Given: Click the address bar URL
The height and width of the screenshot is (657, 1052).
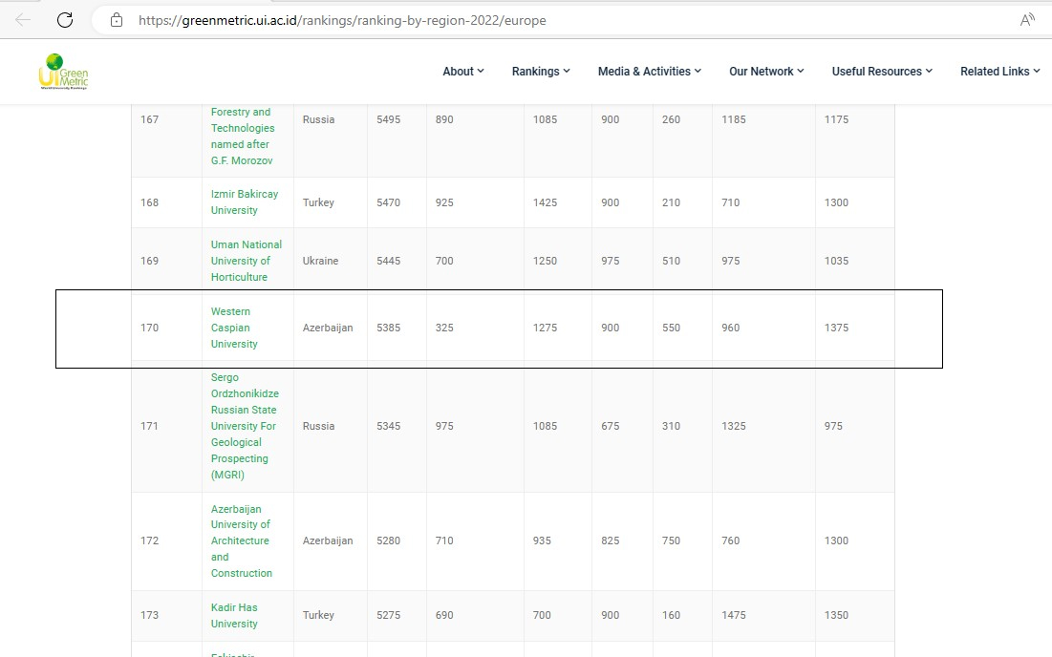Looking at the screenshot, I should (342, 20).
